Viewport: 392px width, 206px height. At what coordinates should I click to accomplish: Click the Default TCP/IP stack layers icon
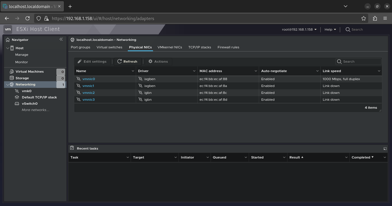17,97
